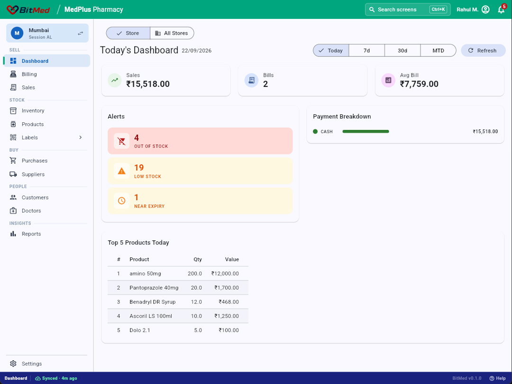Click the Labels QR code icon
Viewport: 512px width, 384px height.
13,137
